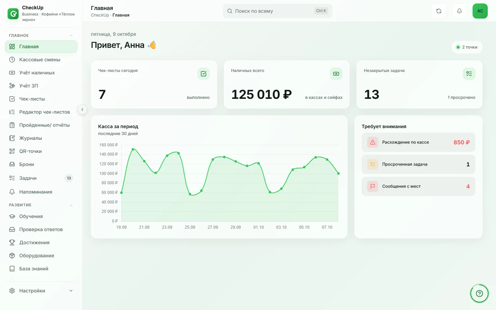Click the flag icon beside Сообщения с мест

373,186
